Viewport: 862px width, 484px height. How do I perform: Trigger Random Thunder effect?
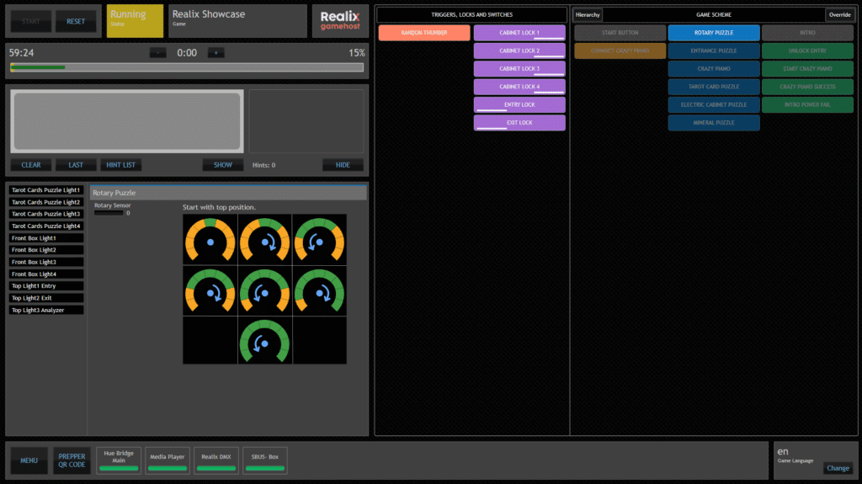424,33
